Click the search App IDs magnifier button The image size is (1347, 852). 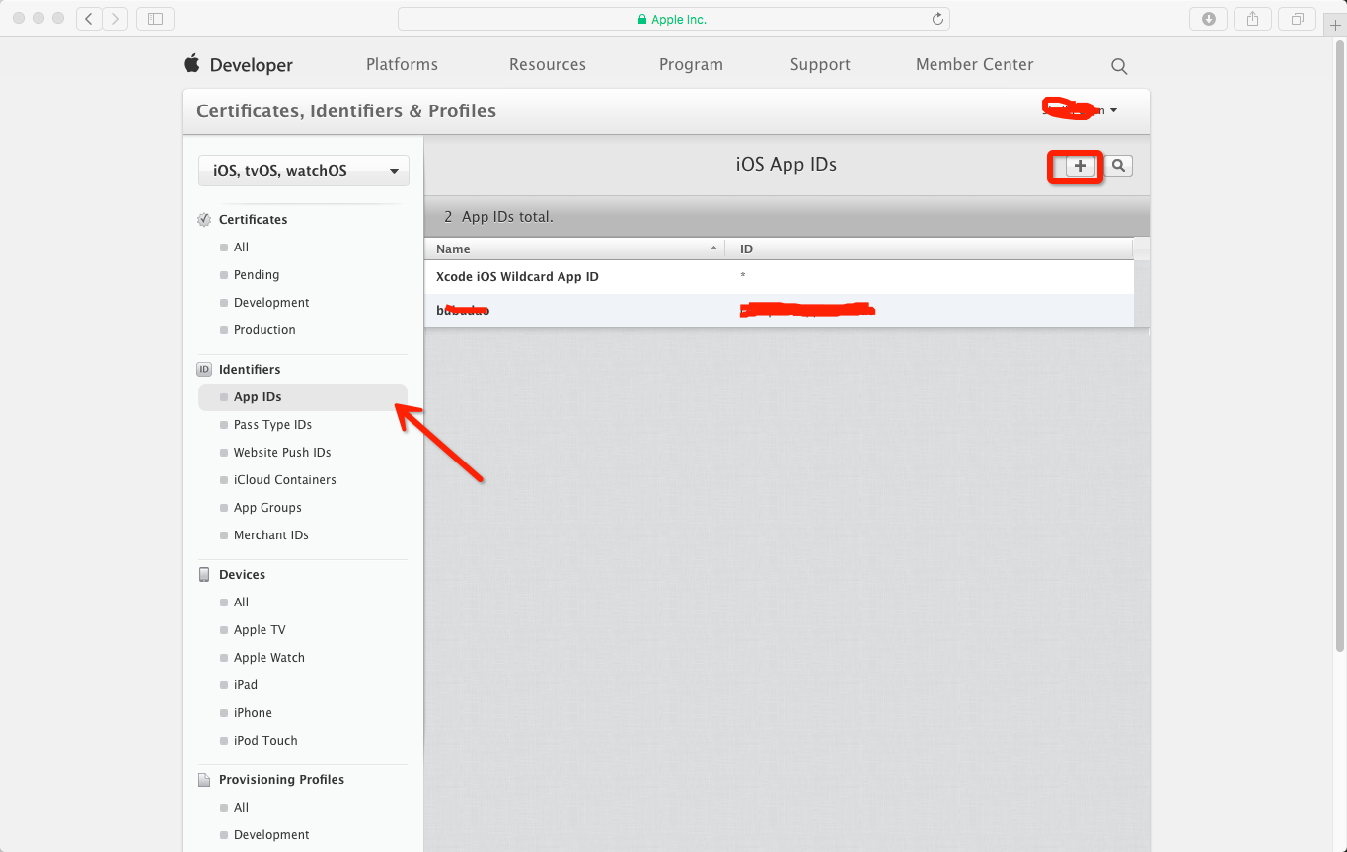1118,166
